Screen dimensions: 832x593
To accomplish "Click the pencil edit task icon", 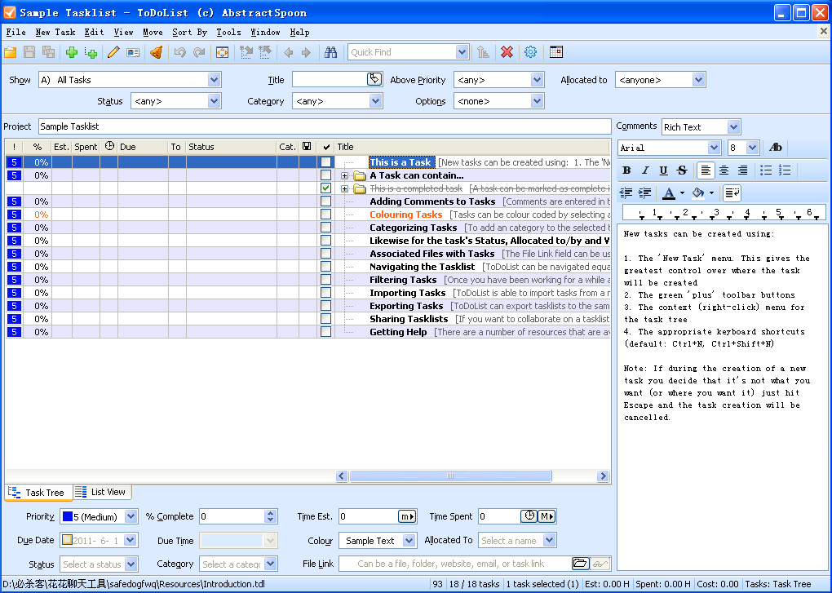I will pyautogui.click(x=113, y=52).
